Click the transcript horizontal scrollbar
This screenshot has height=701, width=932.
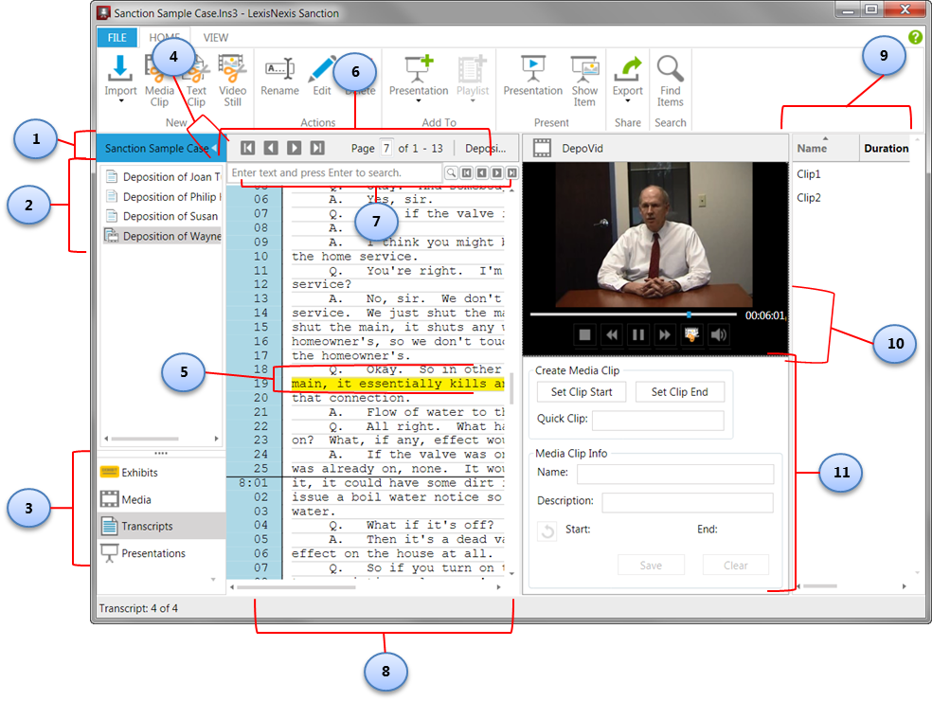[296, 586]
